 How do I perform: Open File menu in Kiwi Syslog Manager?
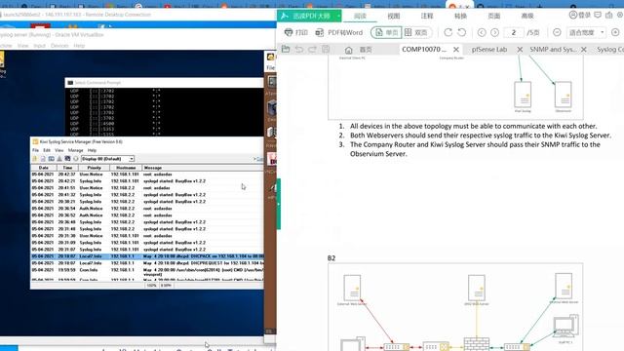pos(35,150)
